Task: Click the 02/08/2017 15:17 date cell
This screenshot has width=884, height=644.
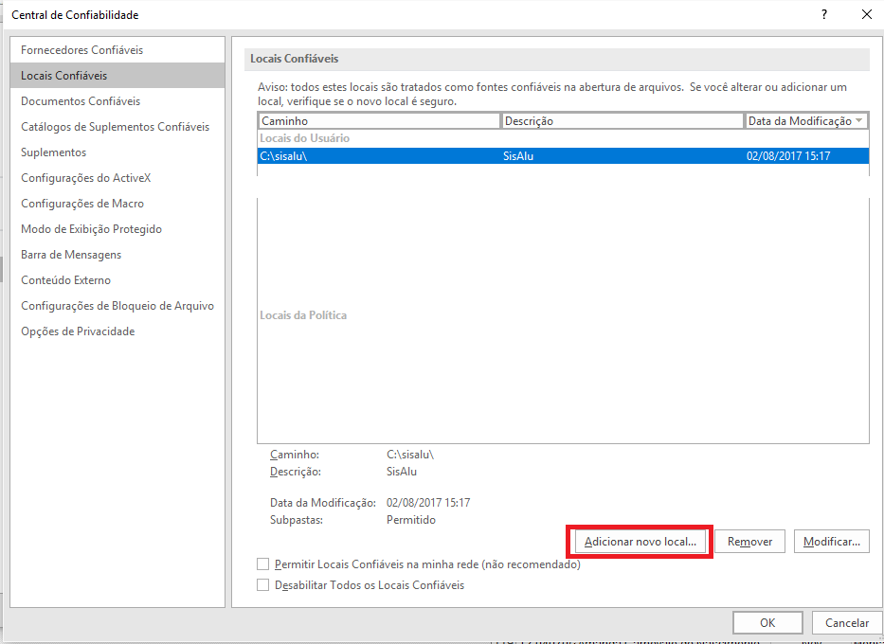Action: tap(788, 156)
